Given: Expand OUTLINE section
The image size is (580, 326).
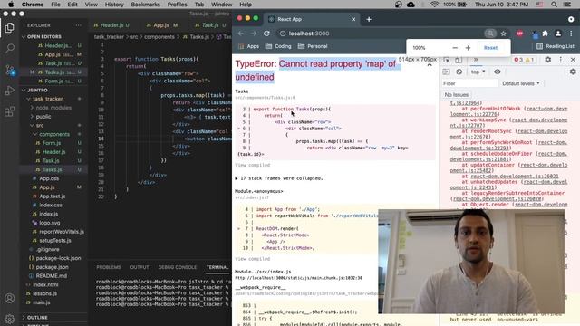Looking at the screenshot, I should pos(37,318).
